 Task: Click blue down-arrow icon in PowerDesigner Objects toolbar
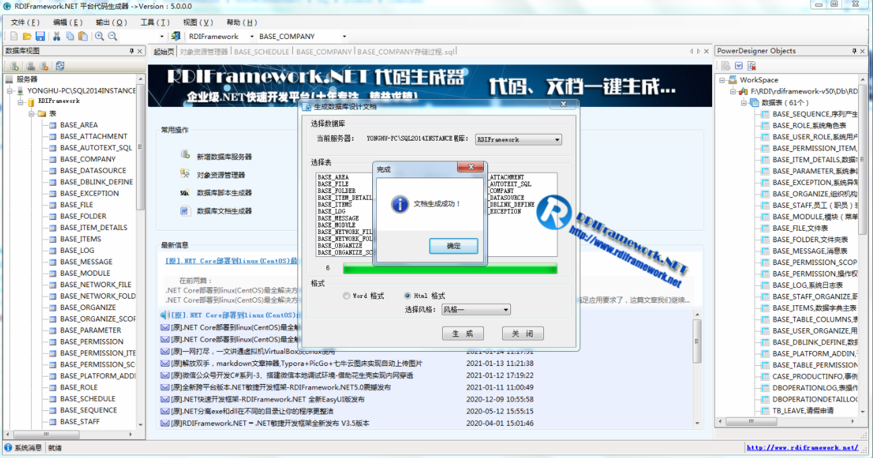click(x=738, y=66)
